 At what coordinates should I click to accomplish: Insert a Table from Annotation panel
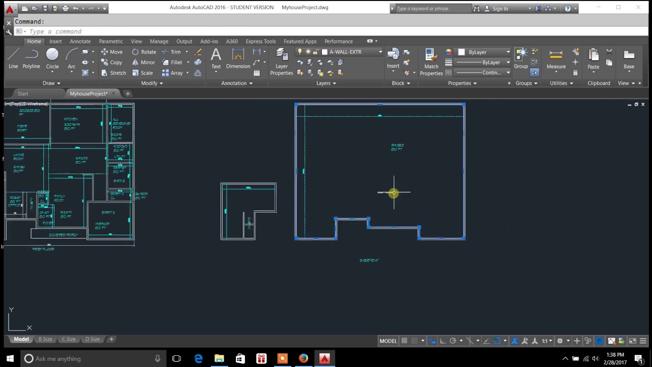coord(257,73)
